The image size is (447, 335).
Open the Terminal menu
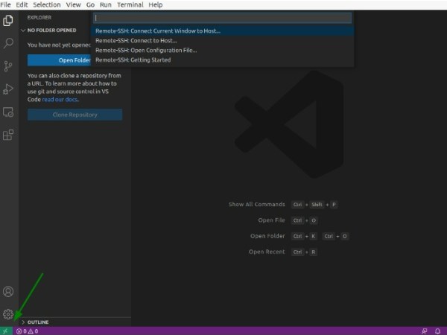click(x=130, y=5)
